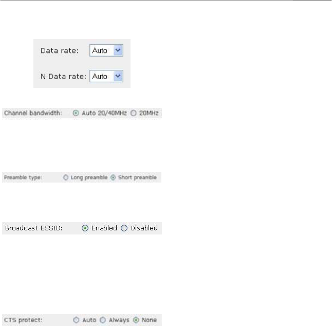Click the 'N Data rate:' label
The height and width of the screenshot is (326, 332).
click(x=63, y=77)
